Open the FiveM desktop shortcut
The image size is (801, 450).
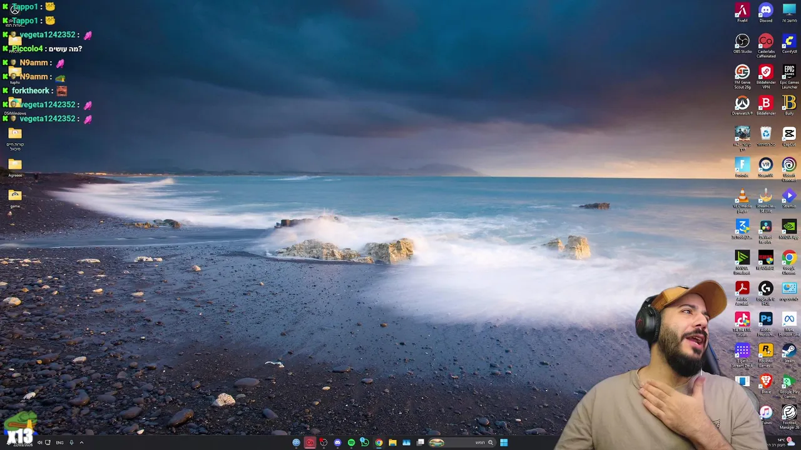[742, 13]
